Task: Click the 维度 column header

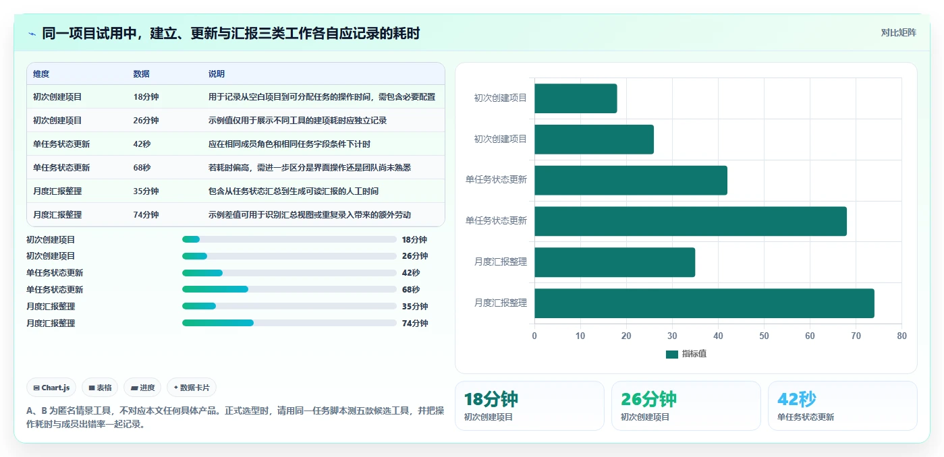Action: (x=41, y=74)
